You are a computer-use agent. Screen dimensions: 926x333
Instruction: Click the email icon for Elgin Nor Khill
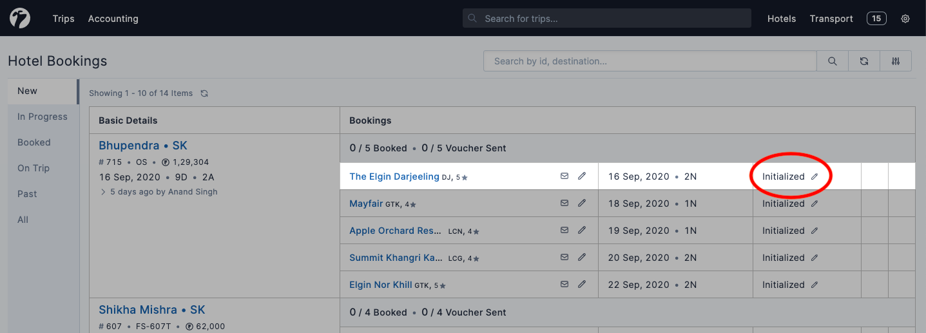[x=564, y=284]
